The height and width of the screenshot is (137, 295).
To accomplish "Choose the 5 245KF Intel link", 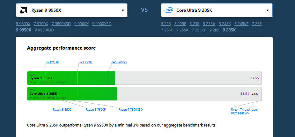I will pos(241,24).
